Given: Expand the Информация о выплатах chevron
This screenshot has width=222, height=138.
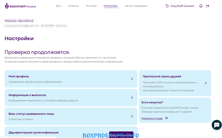Looking at the screenshot, I should 132,97.
